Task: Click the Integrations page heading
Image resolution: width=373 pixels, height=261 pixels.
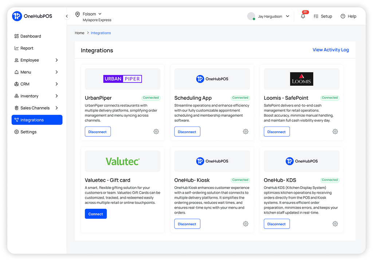Action: 97,50
